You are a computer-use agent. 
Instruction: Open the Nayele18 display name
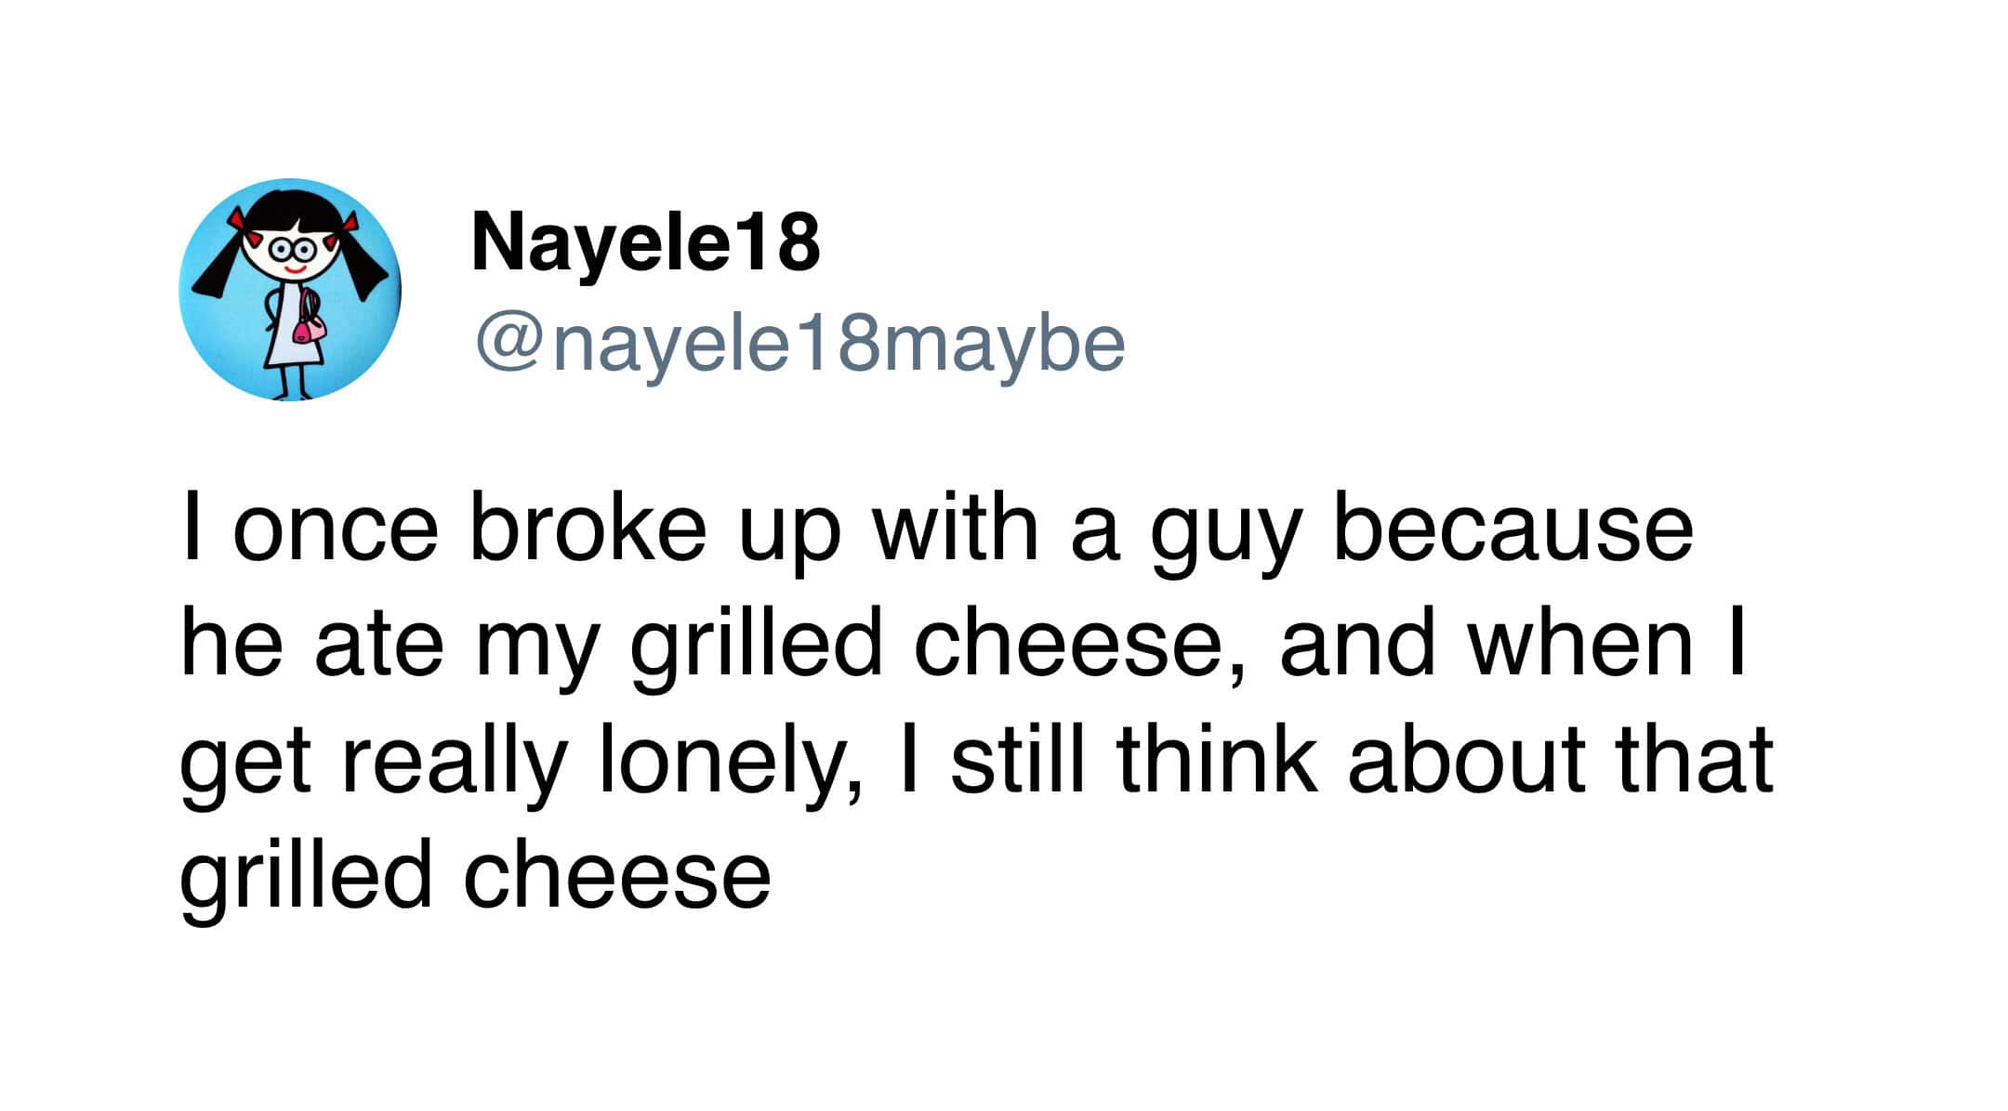pos(645,242)
